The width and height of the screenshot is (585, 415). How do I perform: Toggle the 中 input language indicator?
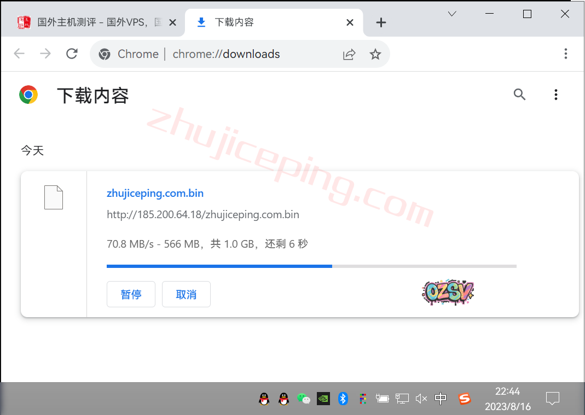441,399
